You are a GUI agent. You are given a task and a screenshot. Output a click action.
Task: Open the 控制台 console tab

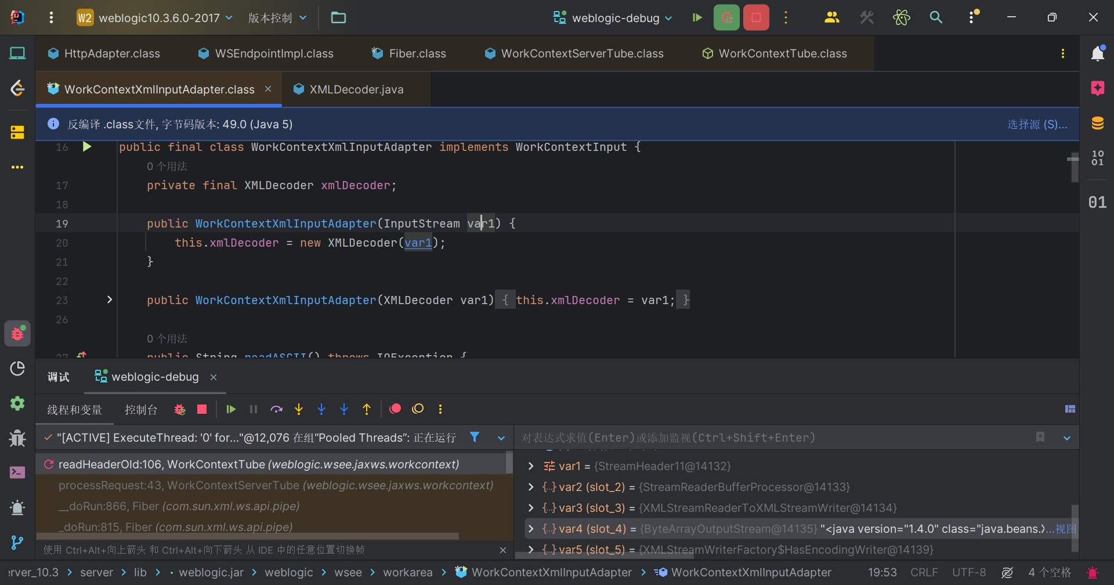tap(141, 410)
